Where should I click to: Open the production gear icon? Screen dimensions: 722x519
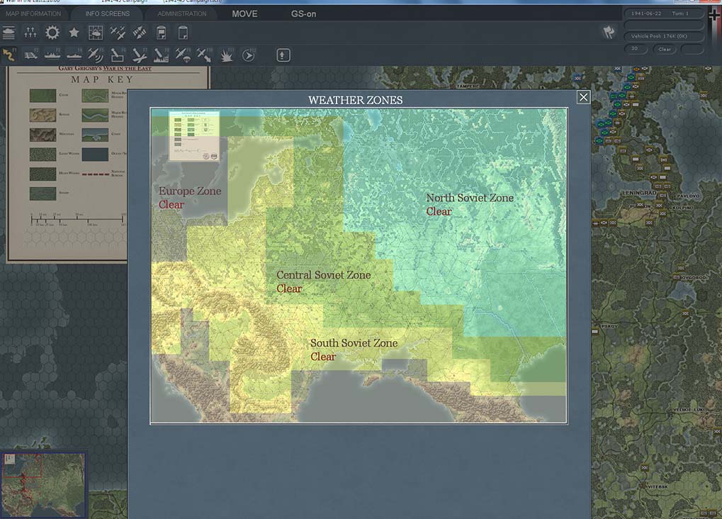[x=52, y=33]
